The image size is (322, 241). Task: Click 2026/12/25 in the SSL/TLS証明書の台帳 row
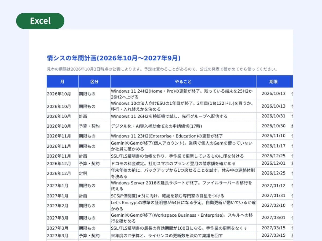click(x=273, y=156)
